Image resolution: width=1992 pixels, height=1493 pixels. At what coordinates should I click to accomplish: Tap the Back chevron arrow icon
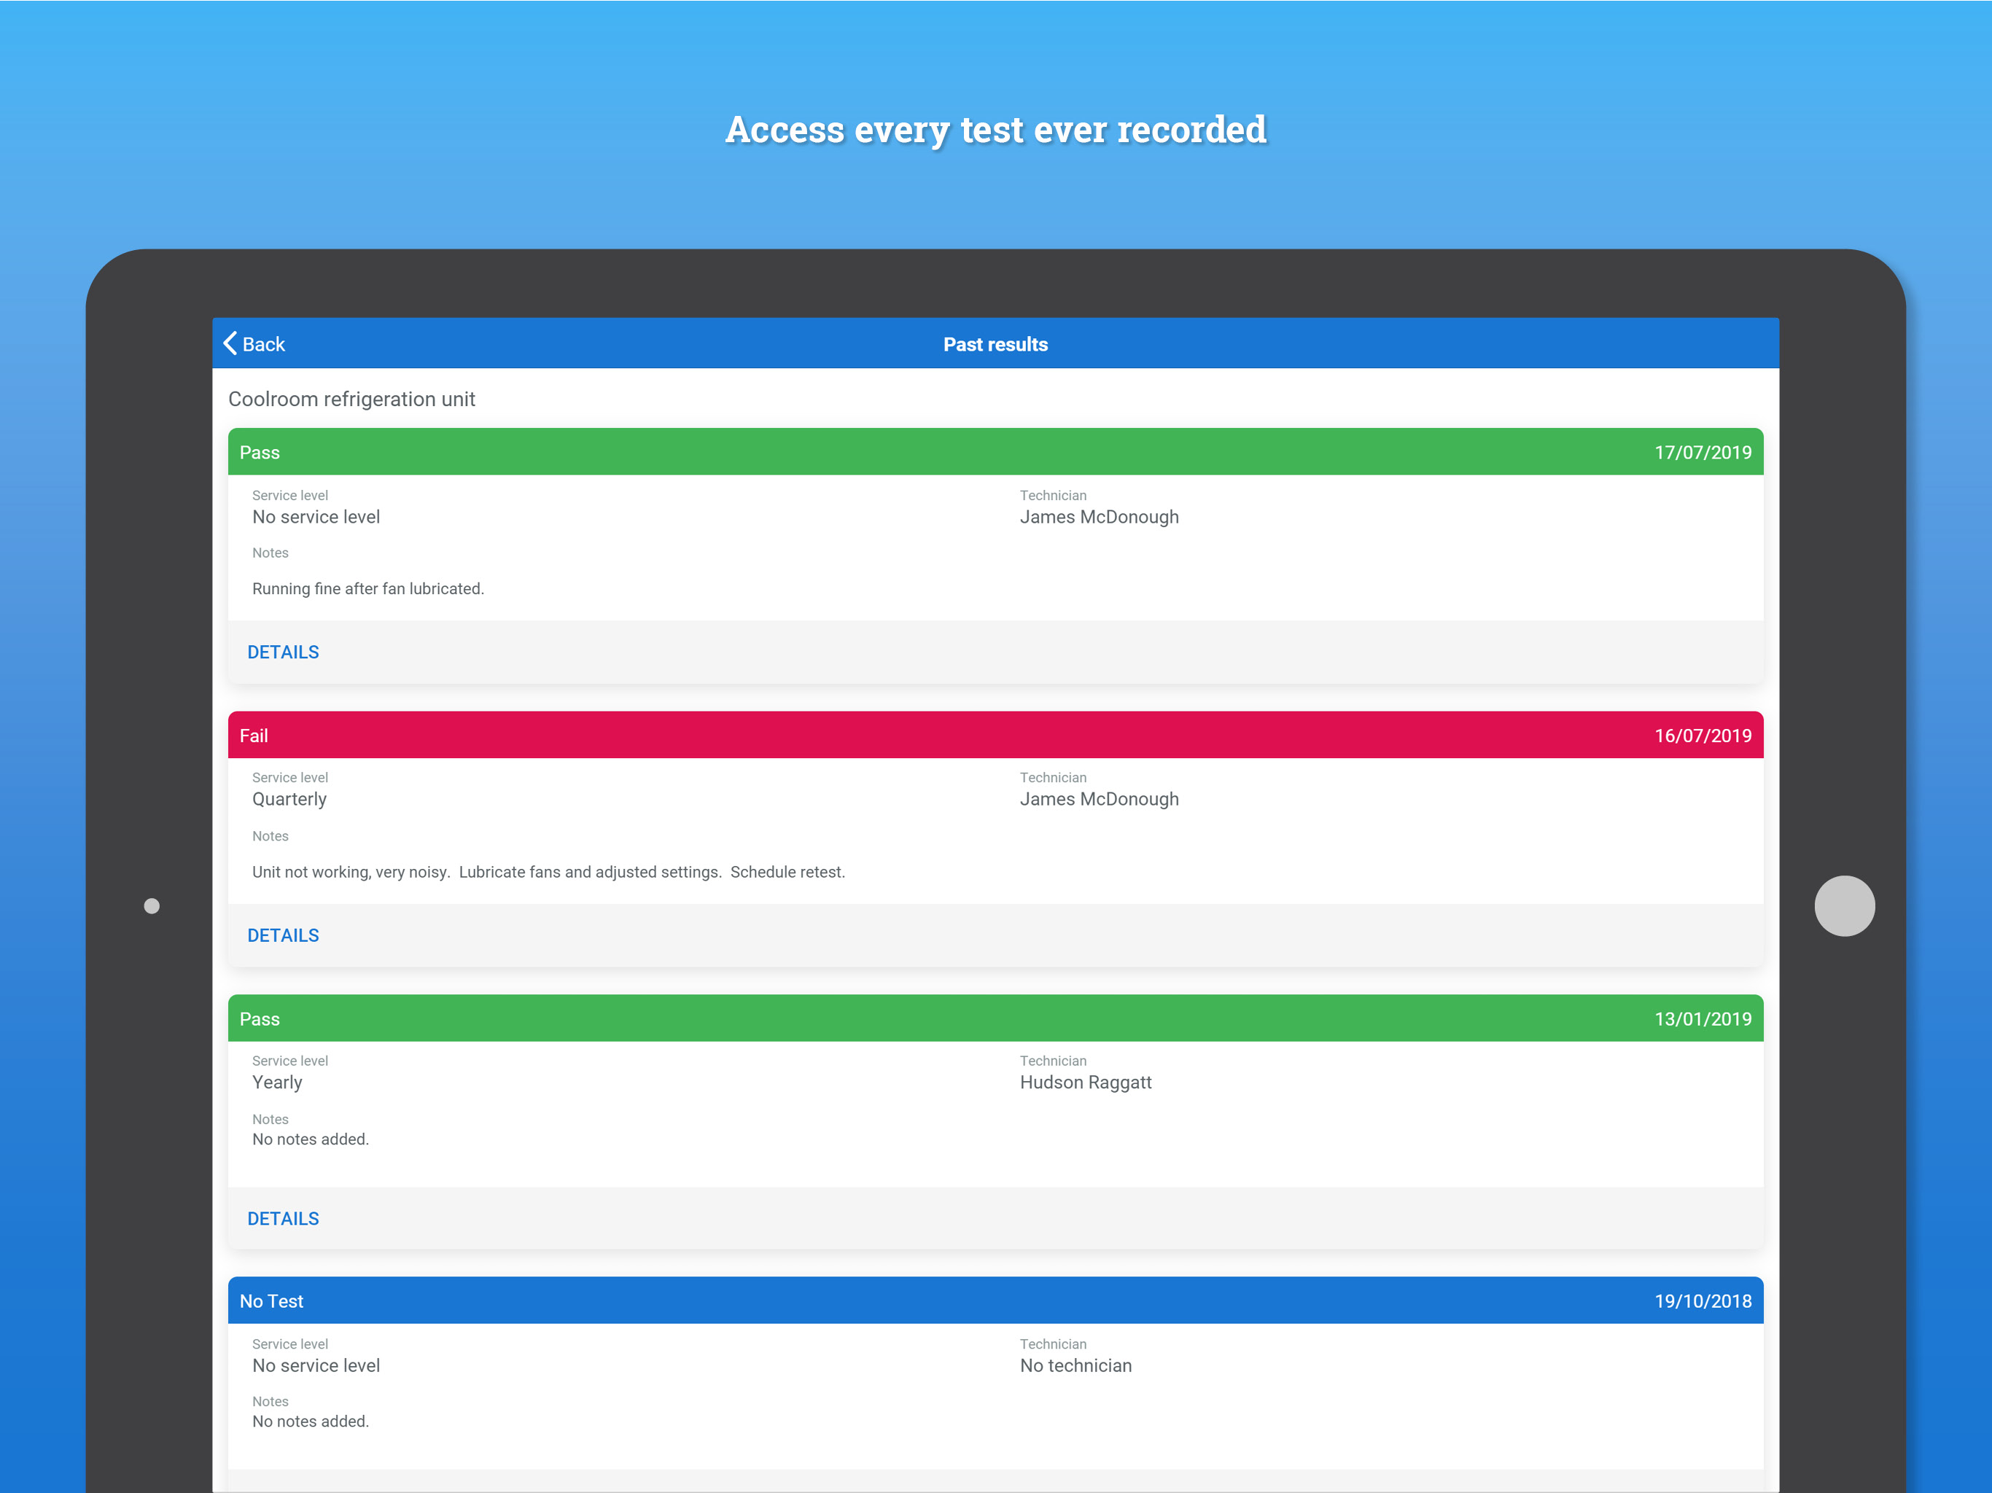[x=230, y=343]
